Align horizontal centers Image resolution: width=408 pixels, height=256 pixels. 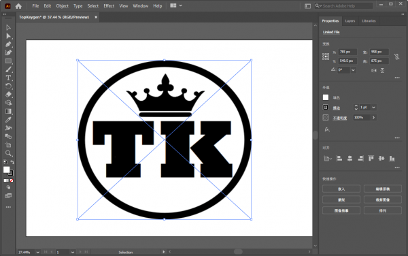350,159
